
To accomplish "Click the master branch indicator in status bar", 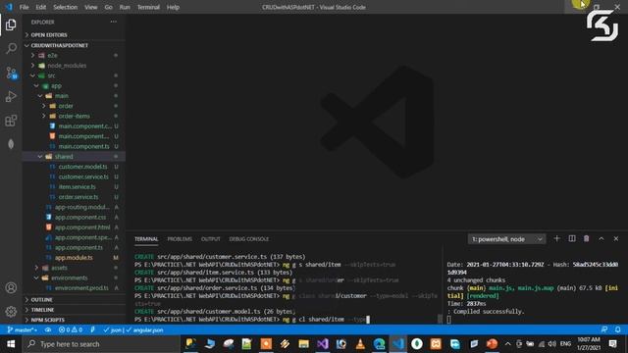I will (x=23, y=329).
